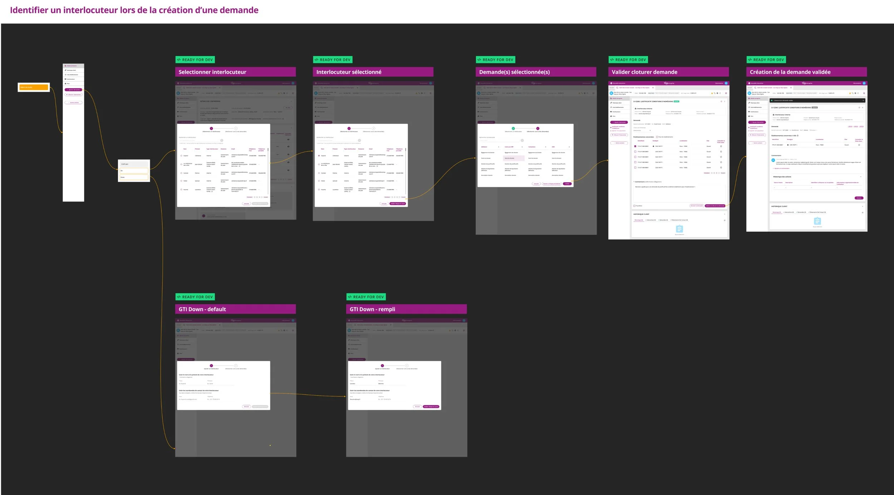Click commenter avatar in Création de la demande frame
The image size is (894, 495).
[x=773, y=160]
